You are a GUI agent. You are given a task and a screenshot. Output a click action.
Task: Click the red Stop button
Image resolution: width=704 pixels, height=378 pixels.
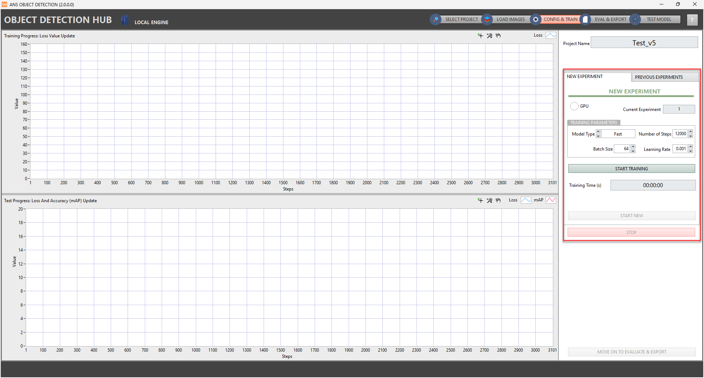(x=631, y=233)
